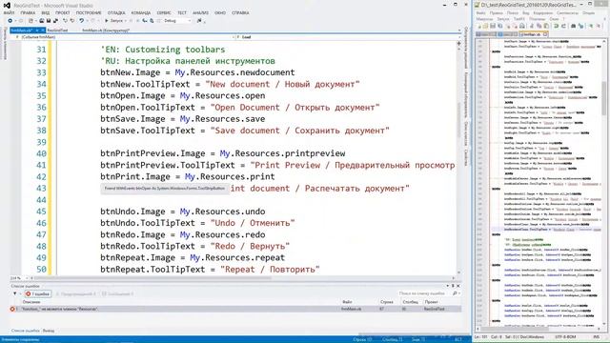Screen dimensions: 610x343
Task: Expand the Запуск button dropdown arrow
Action: [126, 21]
